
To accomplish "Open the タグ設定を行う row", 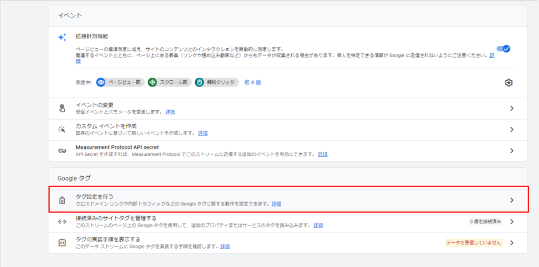I will coord(288,200).
